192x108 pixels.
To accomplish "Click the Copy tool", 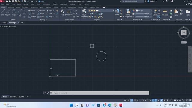I will (x=32, y=13).
